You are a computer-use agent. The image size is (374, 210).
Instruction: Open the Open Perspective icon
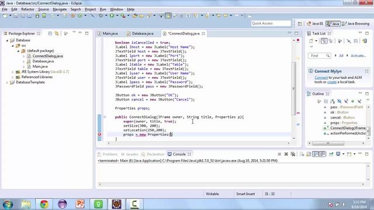coord(300,23)
